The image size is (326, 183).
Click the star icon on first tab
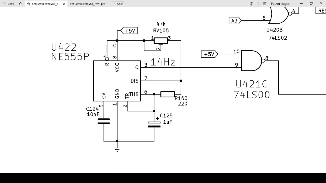coord(29,4)
